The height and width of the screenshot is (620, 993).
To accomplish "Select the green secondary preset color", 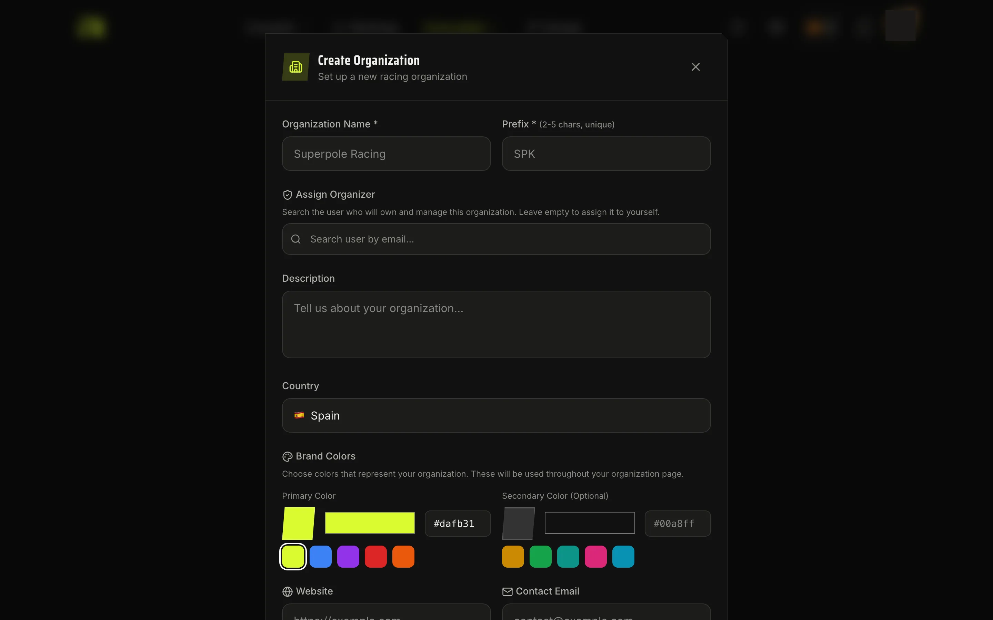I will pos(540,556).
